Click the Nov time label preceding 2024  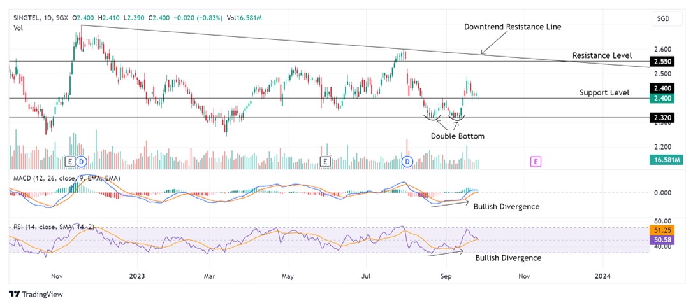[x=524, y=276]
